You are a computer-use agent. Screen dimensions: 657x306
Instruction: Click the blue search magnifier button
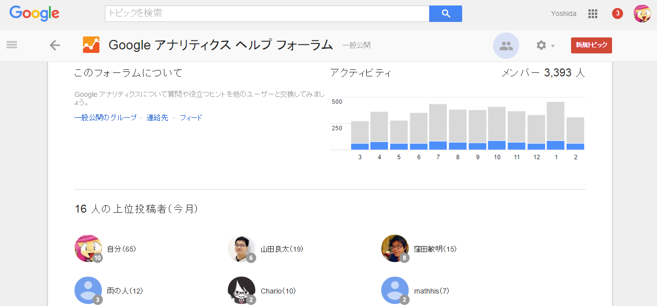point(446,14)
